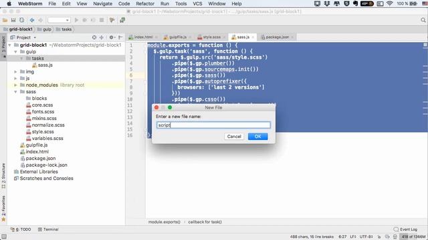Click the tasks breadcrumb
Image resolution: width=428 pixels, height=240 pixels.
click(x=64, y=29)
